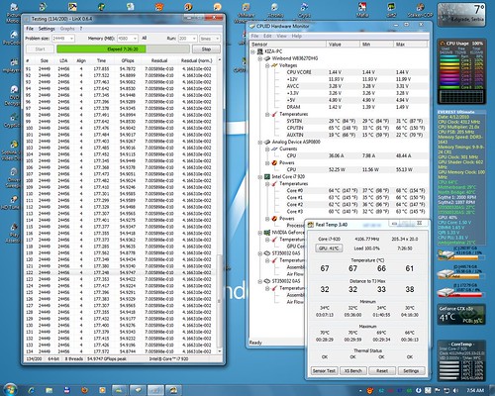This screenshot has height=396, width=495.
Task: Click KIZA-PC computer icon in HWMonitor
Action: click(x=260, y=51)
